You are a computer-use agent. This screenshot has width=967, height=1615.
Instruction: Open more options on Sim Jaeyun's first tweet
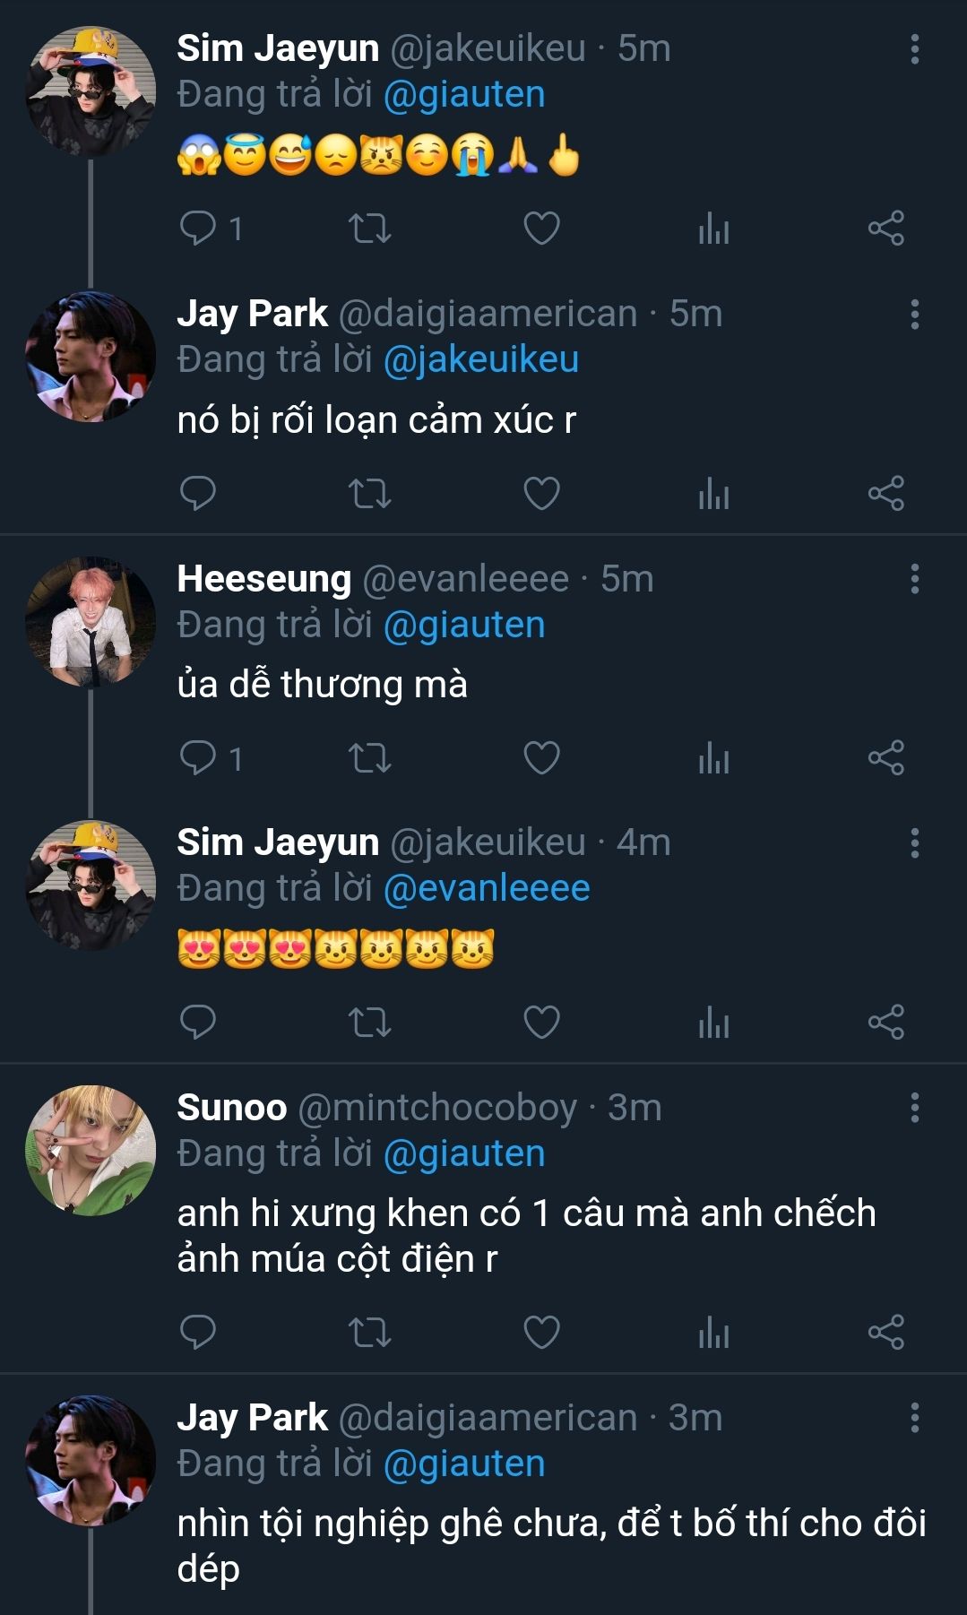click(x=914, y=49)
